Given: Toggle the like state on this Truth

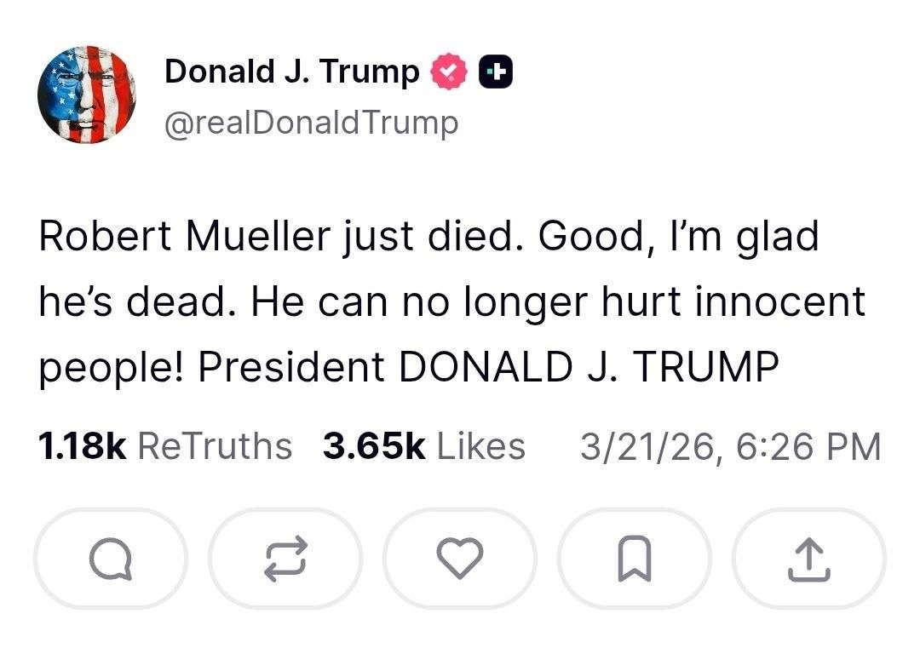Looking at the screenshot, I should [460, 559].
